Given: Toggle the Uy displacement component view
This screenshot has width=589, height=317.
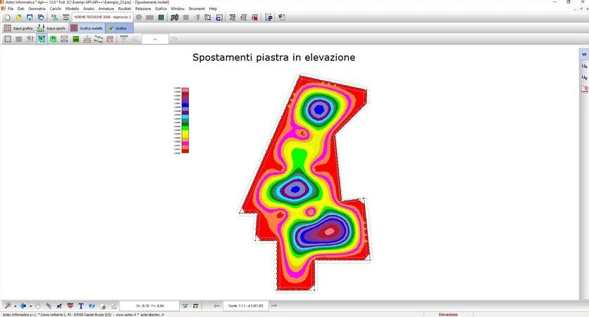Looking at the screenshot, I should pyautogui.click(x=584, y=77).
